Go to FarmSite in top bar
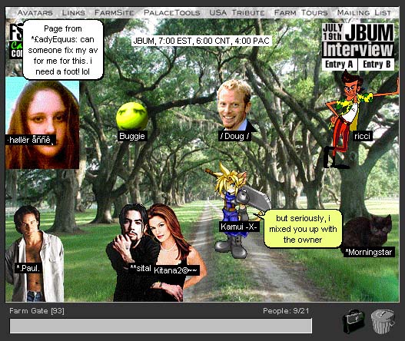Viewport: 405px width, 341px height. tap(115, 12)
